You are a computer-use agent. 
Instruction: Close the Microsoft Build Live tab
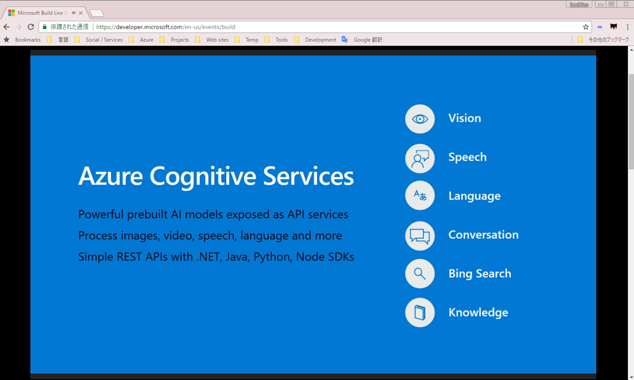click(80, 13)
